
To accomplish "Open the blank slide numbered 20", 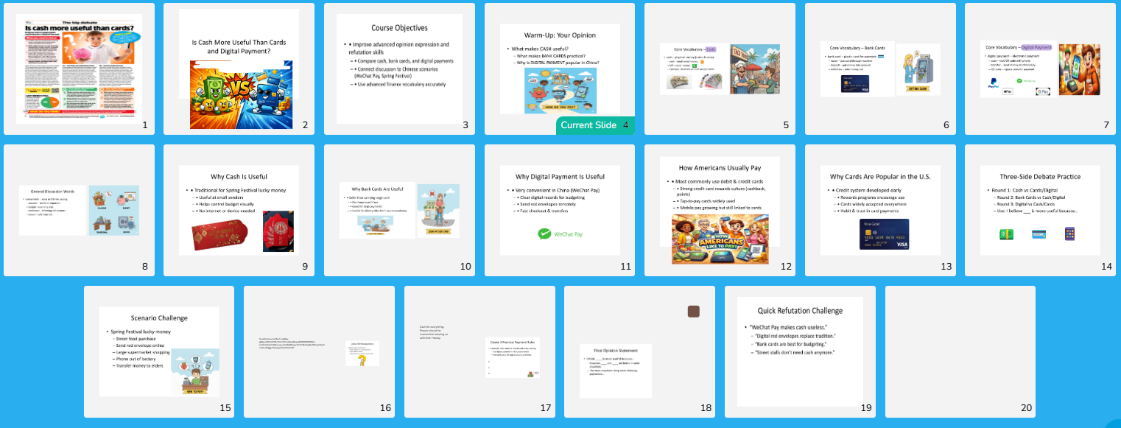I will click(x=960, y=351).
